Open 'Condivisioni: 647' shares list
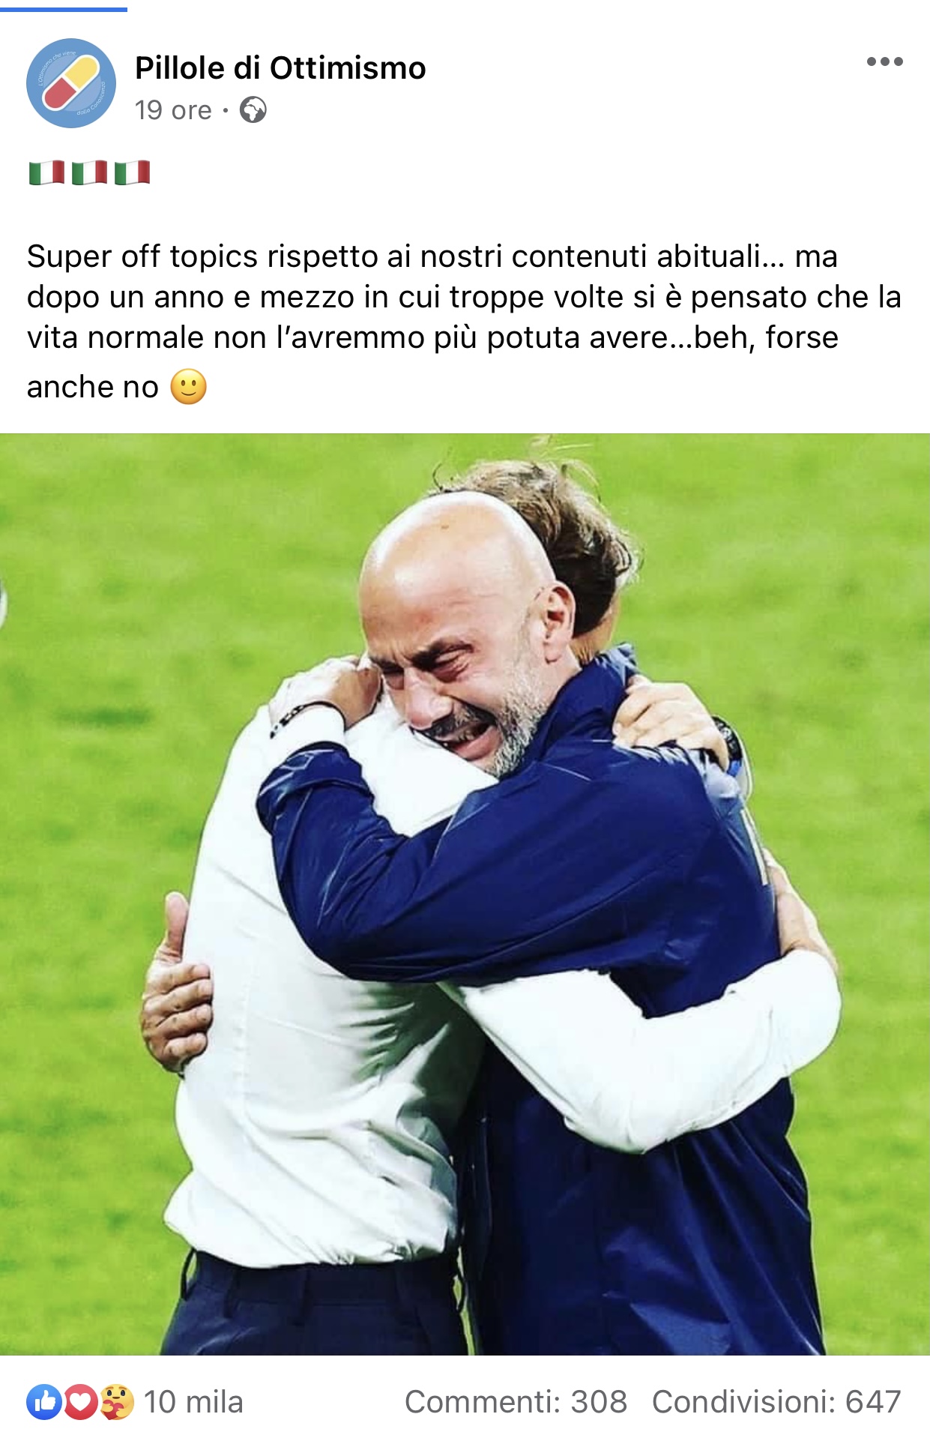The height and width of the screenshot is (1429, 930). click(776, 1401)
